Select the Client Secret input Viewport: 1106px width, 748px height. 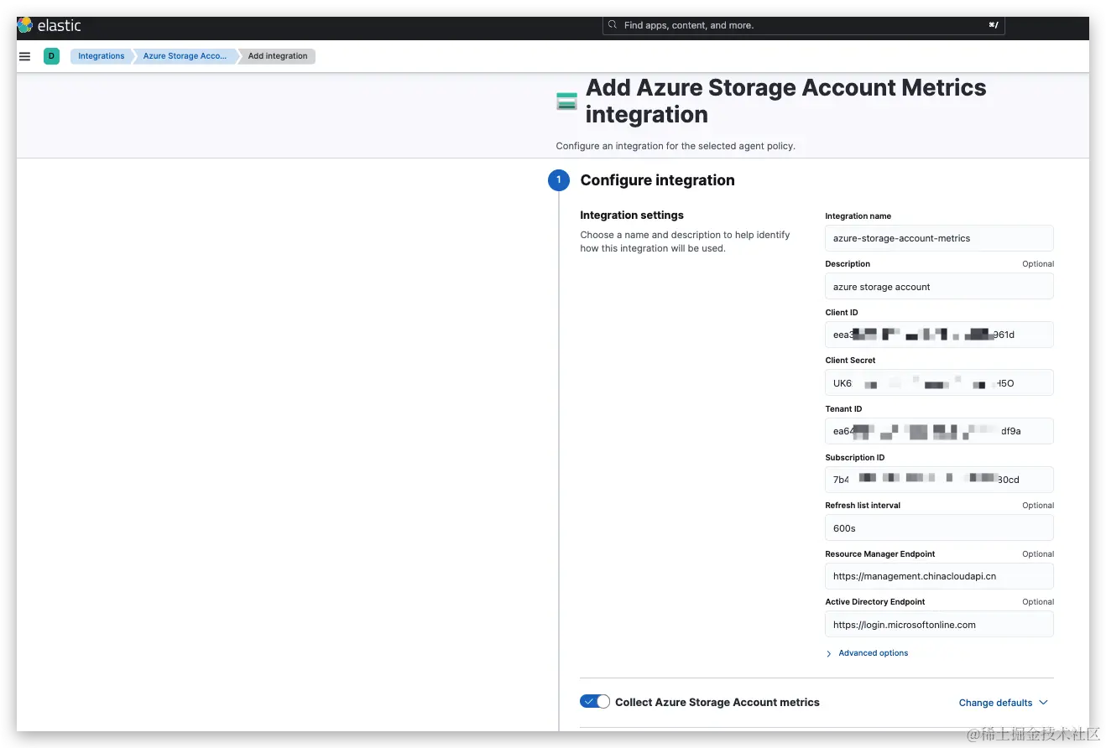coord(938,383)
